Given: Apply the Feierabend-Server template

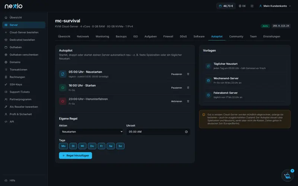Looking at the screenshot, I should (x=245, y=95).
